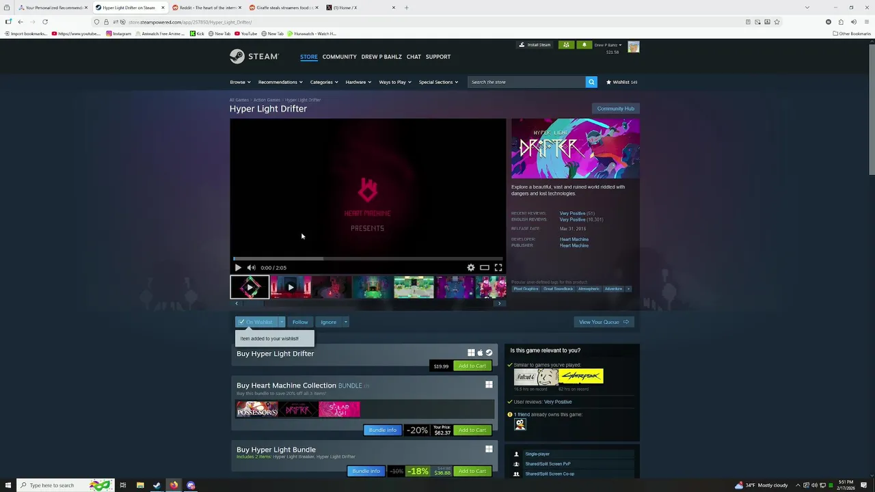Toggle the On Wishlist checkbox button
Screen dimensions: 875x492
256,322
